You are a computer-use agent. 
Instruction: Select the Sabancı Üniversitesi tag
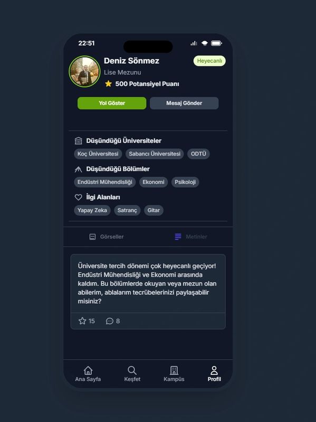[x=155, y=154]
